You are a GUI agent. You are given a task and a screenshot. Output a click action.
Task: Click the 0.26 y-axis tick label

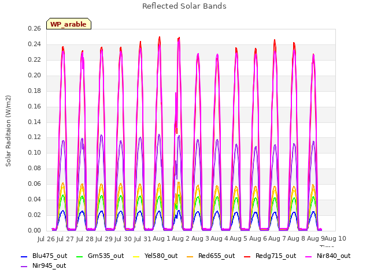(x=35, y=28)
